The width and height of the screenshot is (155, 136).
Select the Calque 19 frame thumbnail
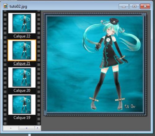tap(22, 104)
